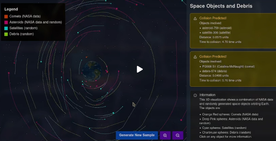Click 'debris-574 (debris)' text
This screenshot has height=141, width=276.
click(x=214, y=71)
